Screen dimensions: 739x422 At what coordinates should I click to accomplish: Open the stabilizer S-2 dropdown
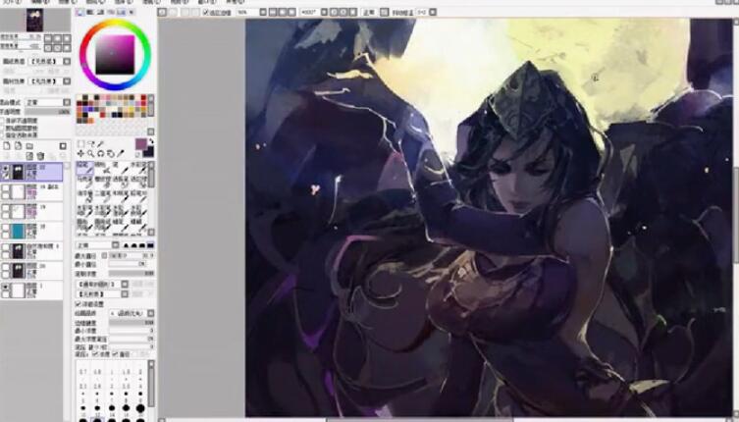[432, 12]
